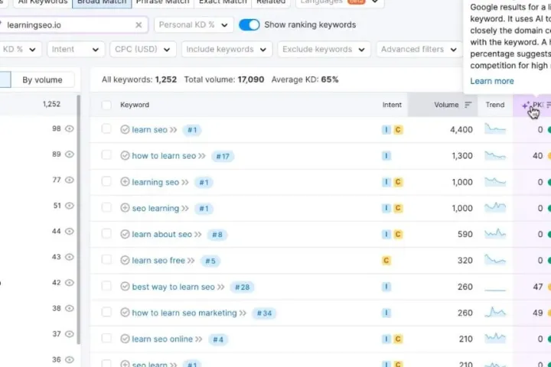Viewport: 551px width, 367px height.
Task: Switch to the Phrase Match tab
Action: click(x=162, y=2)
